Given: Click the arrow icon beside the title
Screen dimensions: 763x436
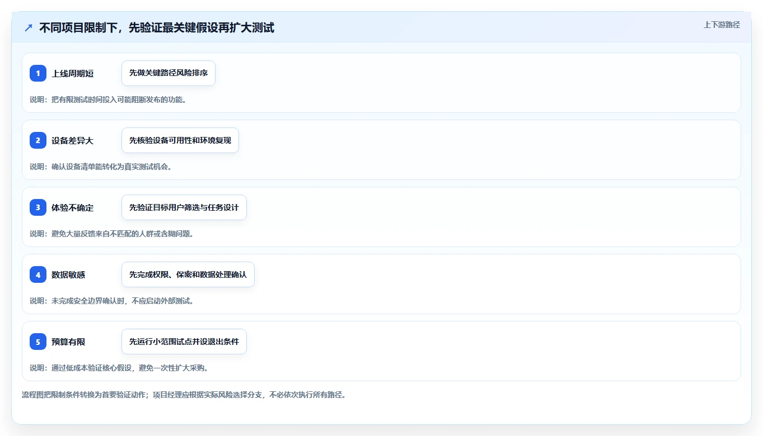Looking at the screenshot, I should [29, 28].
